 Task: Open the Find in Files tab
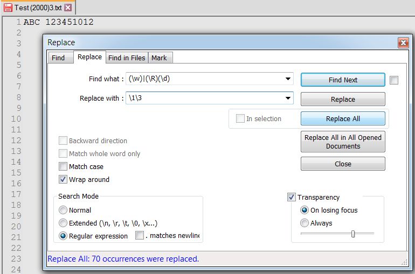(x=127, y=58)
